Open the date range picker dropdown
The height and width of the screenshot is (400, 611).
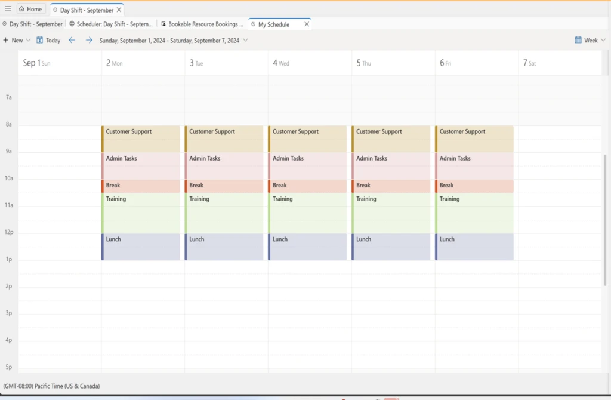coord(245,40)
